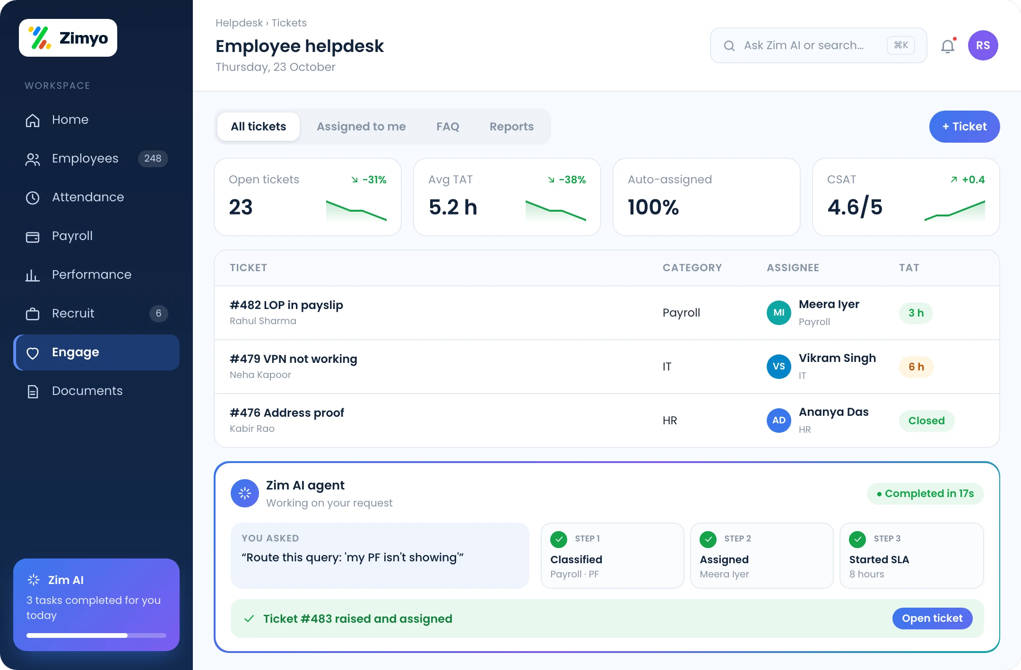Click Meera Iyer's MI avatar
This screenshot has width=1021, height=670.
[x=779, y=313]
